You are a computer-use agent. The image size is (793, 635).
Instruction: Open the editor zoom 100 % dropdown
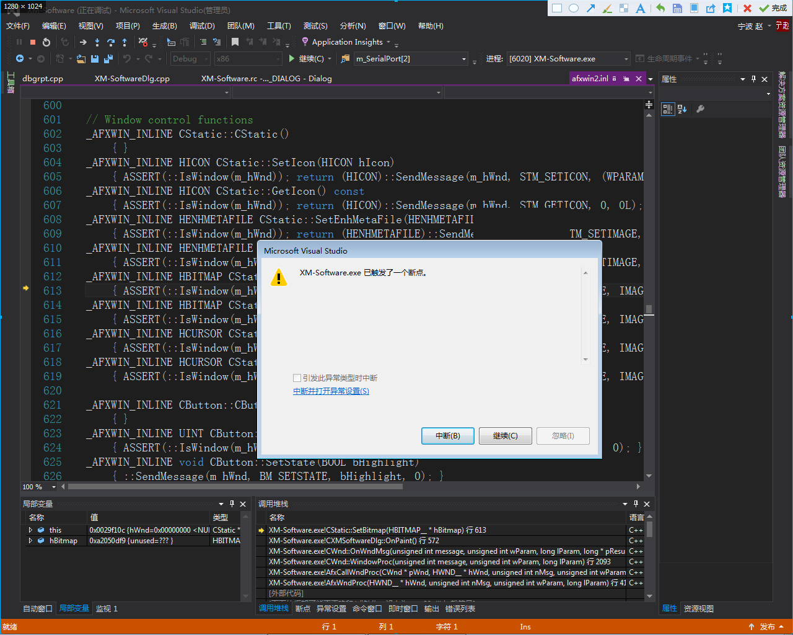[54, 487]
